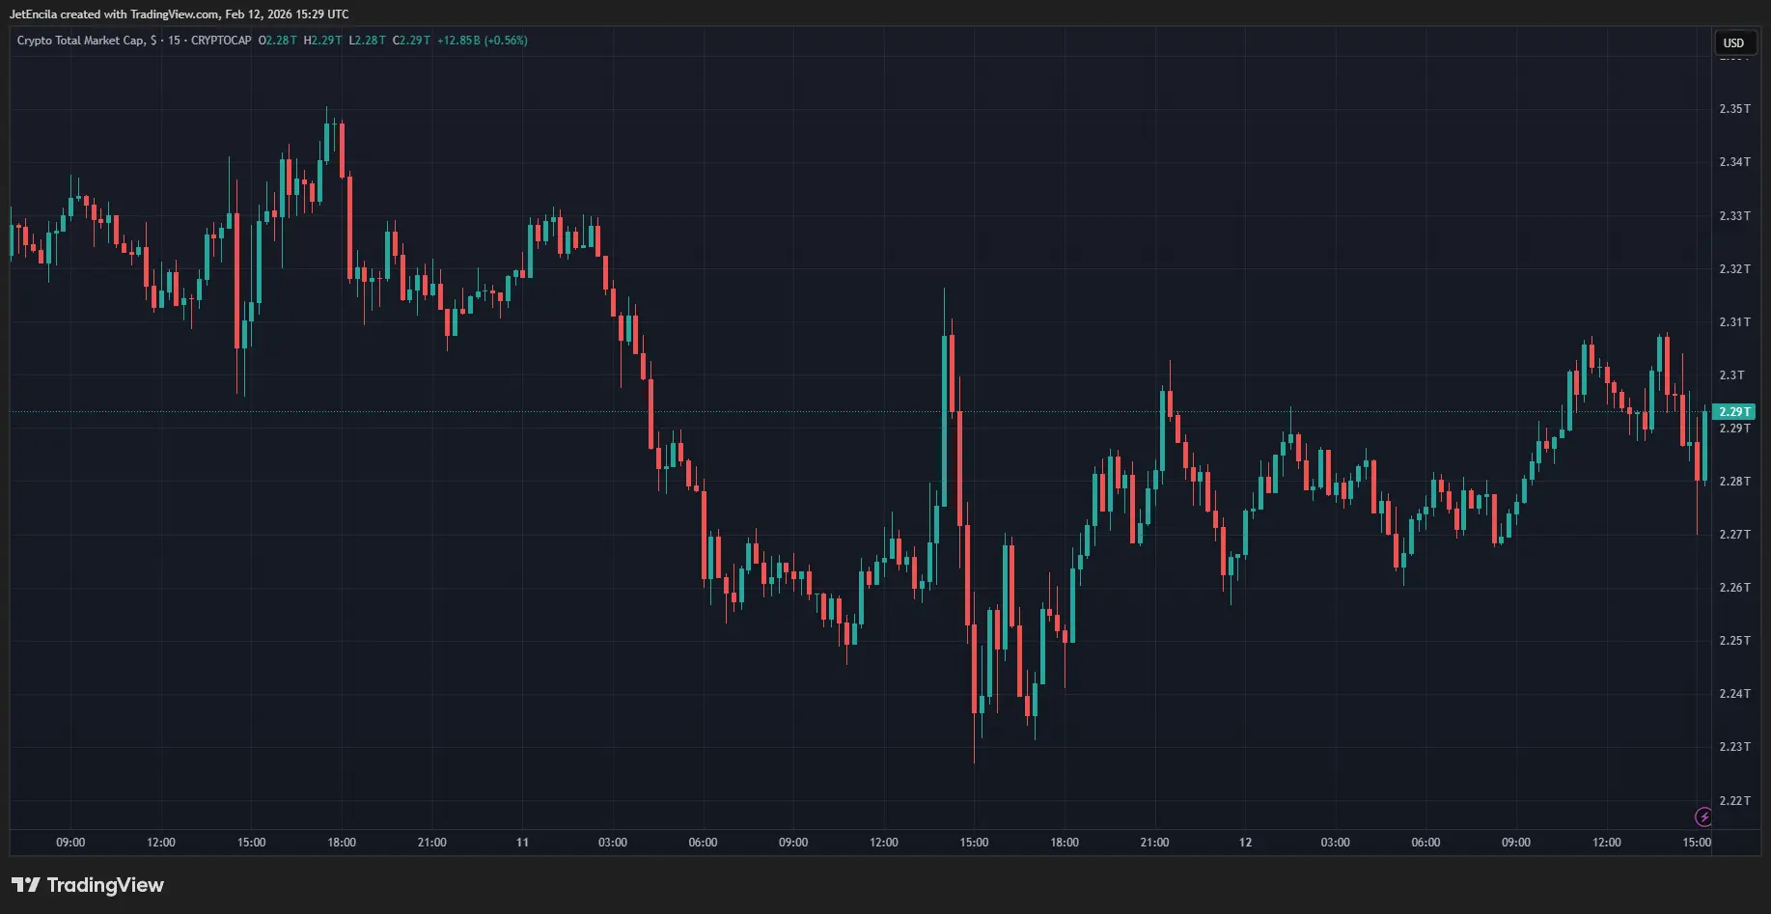The height and width of the screenshot is (914, 1771).
Task: Click the 2.25T price axis label
Action: point(1734,641)
